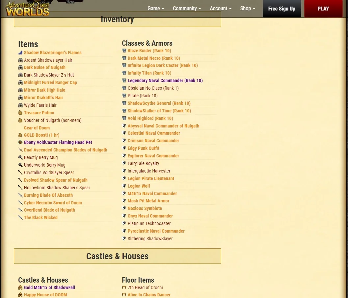Screen dimensions: 348x298
Task: Click the pet icon by Ebony VoidCaster Flaming Head Pet
Action: [20, 142]
